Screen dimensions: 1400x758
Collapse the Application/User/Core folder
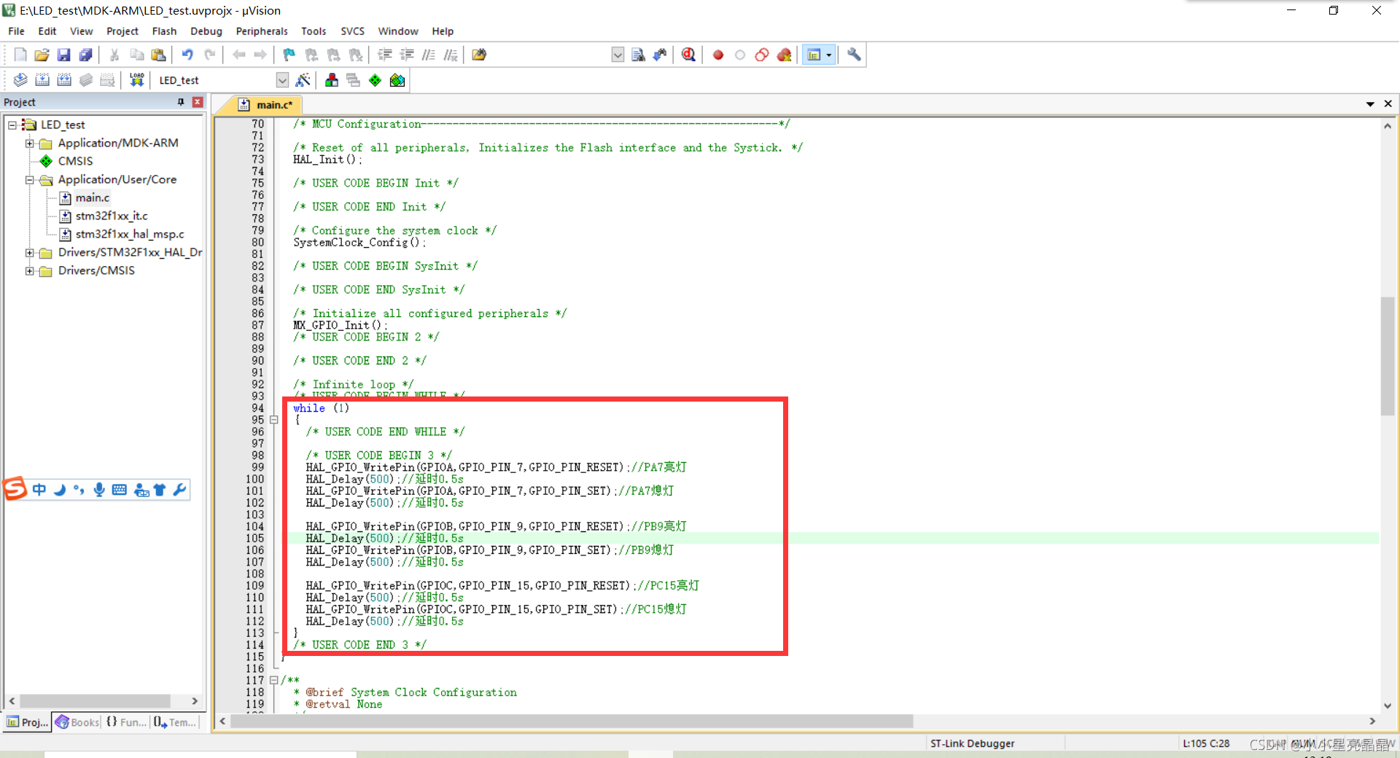tap(29, 180)
